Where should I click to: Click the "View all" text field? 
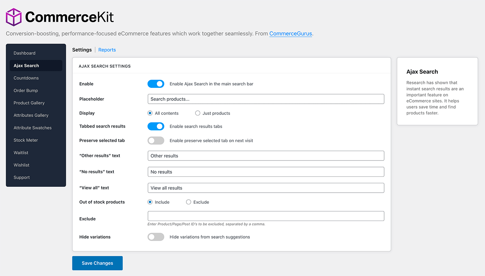point(266,188)
